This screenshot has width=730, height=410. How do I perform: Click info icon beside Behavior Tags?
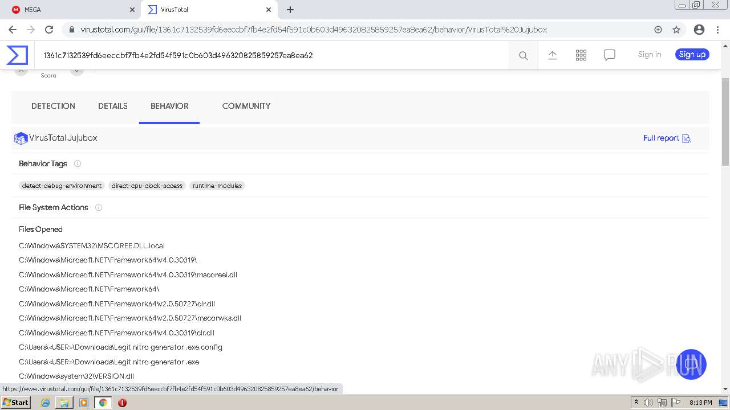78,163
